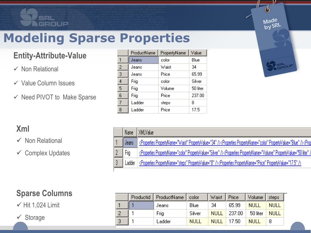311x233 pixels.
Task: Select the 65.99 value cell in EAV table
Action: tap(198, 74)
